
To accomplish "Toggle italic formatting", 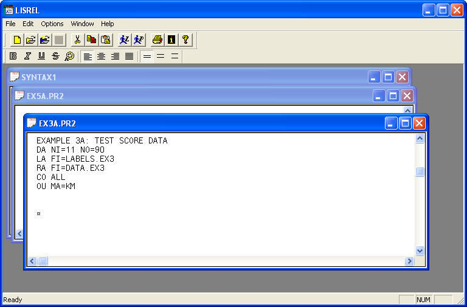I will point(27,56).
